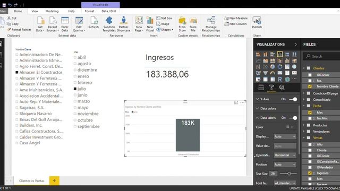This screenshot has width=340, height=191.
Task: Open Format ribbon tab
Action: [x=90, y=11]
